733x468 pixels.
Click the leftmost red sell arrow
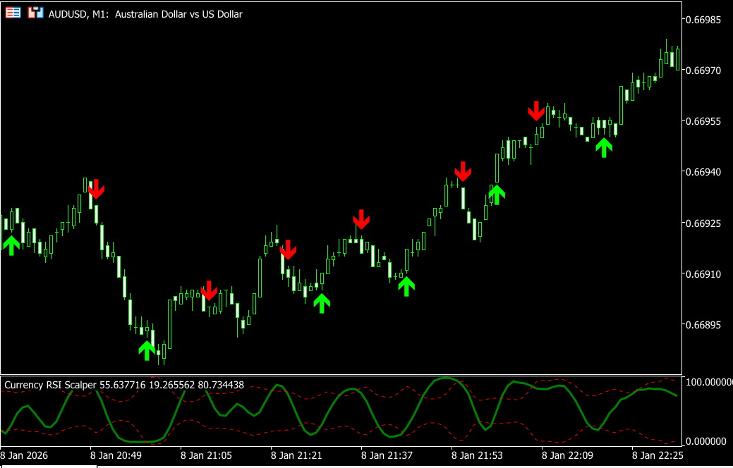(96, 188)
